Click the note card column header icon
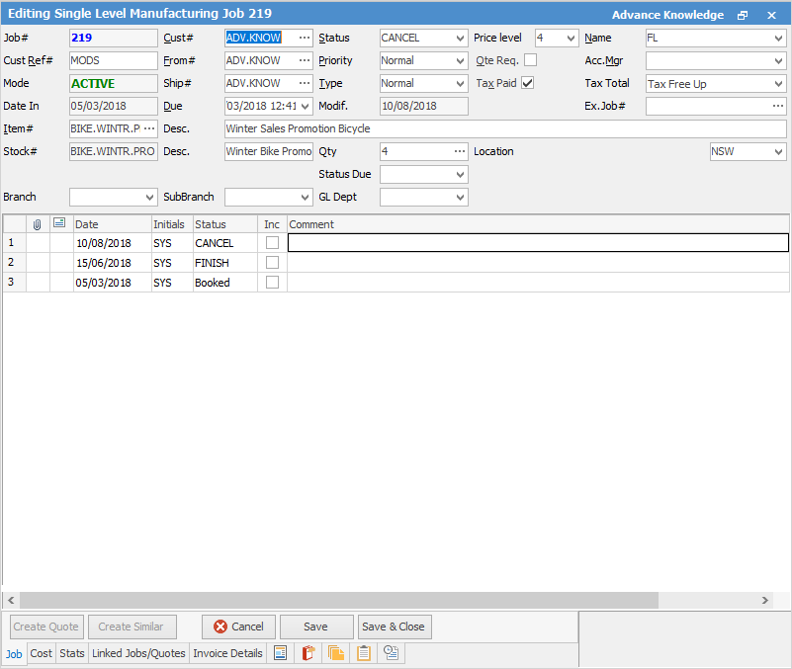 click(x=60, y=224)
